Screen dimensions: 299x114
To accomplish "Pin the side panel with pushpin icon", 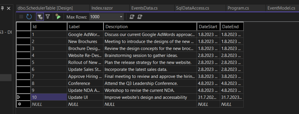I will [x=3, y=8].
